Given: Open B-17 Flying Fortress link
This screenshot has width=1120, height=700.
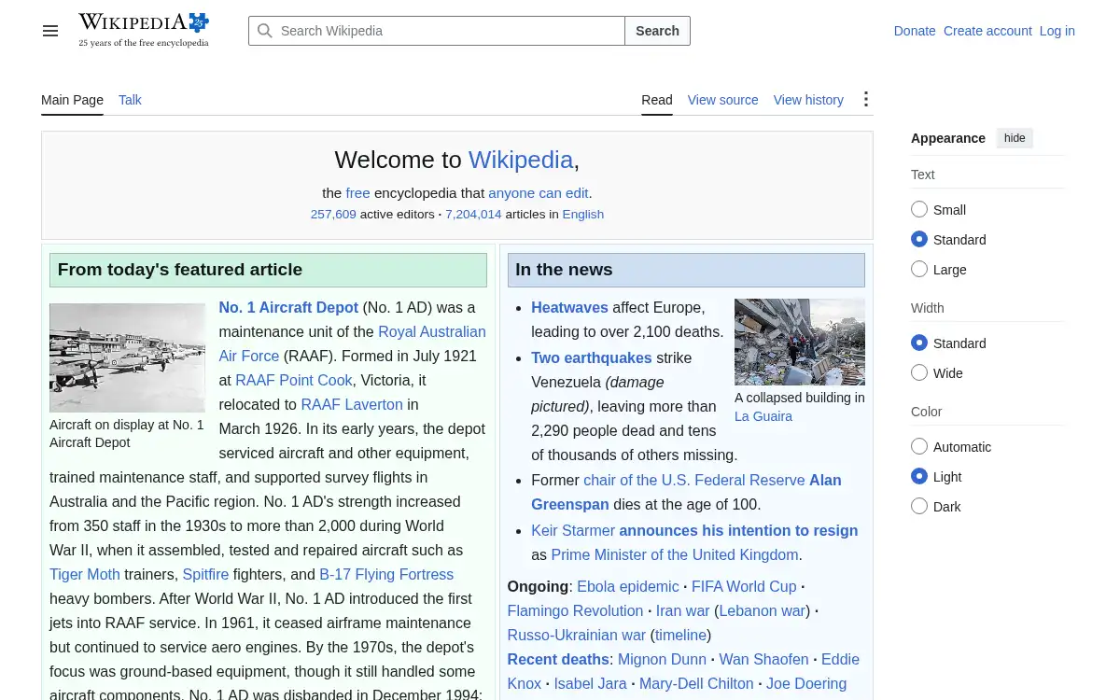Looking at the screenshot, I should coord(386,574).
